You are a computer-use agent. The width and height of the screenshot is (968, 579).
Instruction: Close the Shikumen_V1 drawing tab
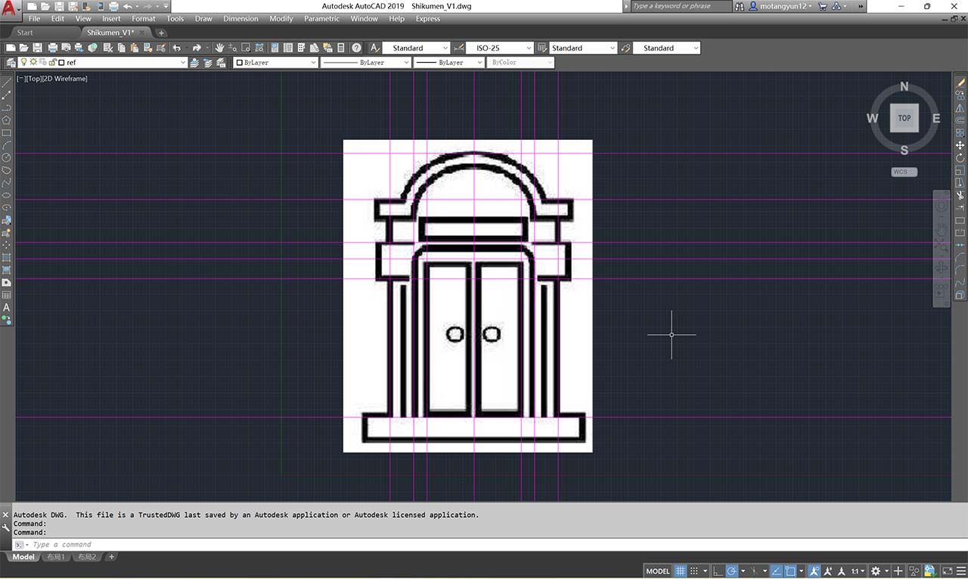point(141,33)
